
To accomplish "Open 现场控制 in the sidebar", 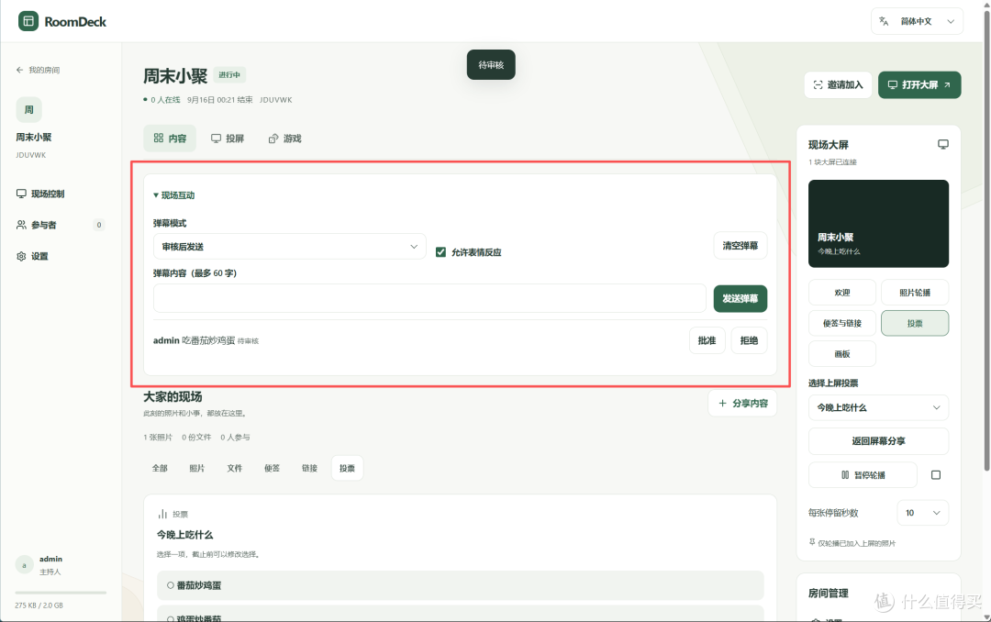I will pos(40,194).
